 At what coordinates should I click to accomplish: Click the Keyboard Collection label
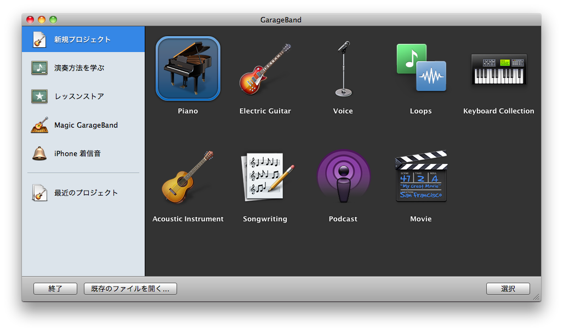point(499,111)
